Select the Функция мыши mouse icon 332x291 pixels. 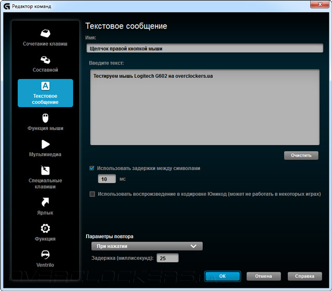(x=45, y=118)
